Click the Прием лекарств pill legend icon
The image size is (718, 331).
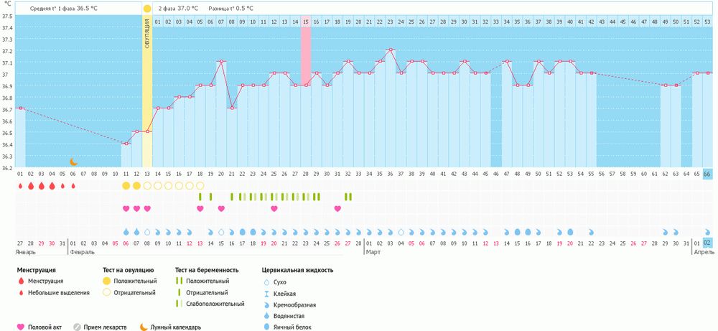click(78, 327)
